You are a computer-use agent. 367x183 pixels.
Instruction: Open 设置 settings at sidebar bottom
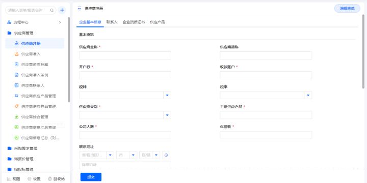[x=34, y=179]
